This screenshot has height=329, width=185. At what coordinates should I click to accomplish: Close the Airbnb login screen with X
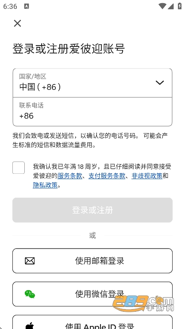pos(17,23)
